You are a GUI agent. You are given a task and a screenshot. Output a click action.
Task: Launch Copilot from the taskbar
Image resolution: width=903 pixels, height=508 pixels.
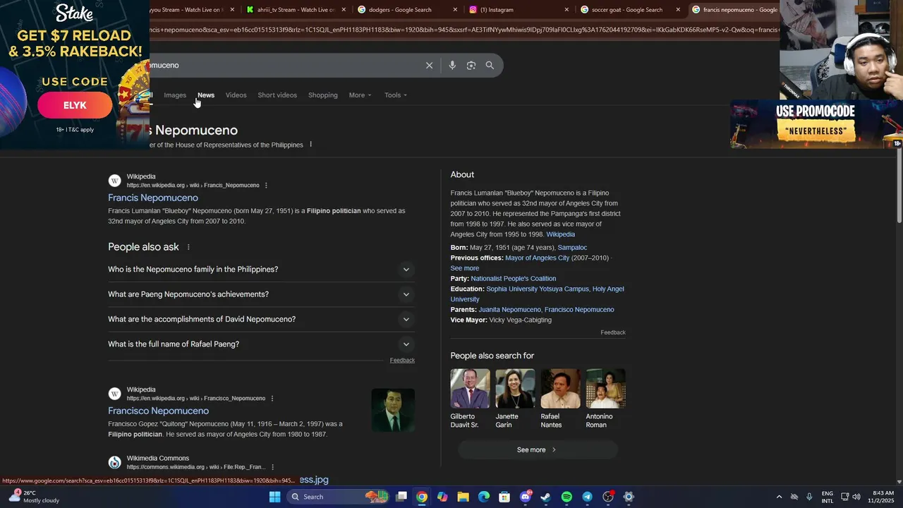click(x=442, y=497)
